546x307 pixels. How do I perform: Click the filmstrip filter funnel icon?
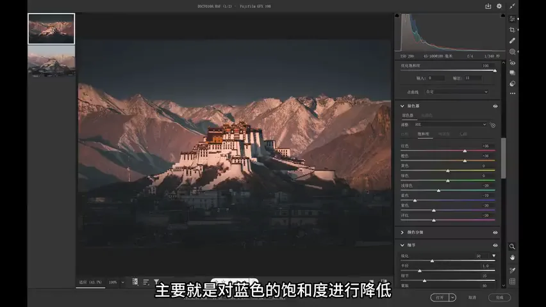point(156,282)
